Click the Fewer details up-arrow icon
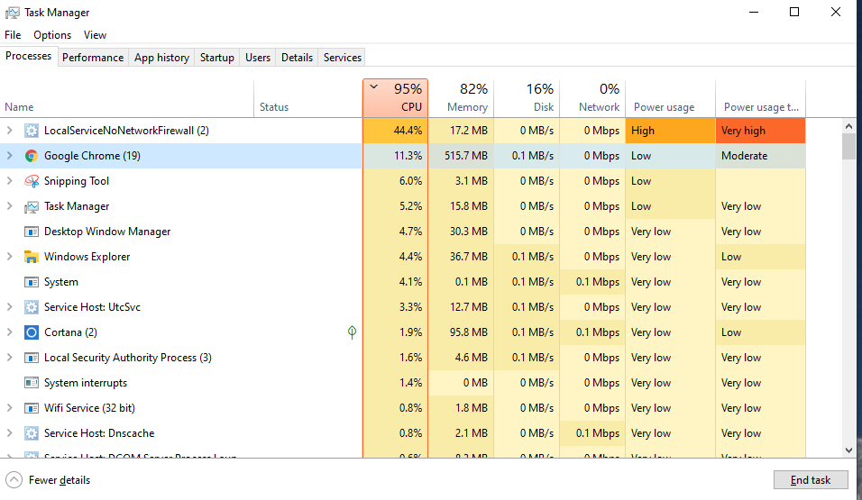Viewport: 862px width, 500px height. point(14,479)
